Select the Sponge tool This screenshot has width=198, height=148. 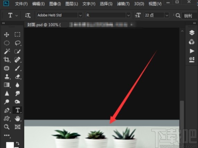click(17, 102)
